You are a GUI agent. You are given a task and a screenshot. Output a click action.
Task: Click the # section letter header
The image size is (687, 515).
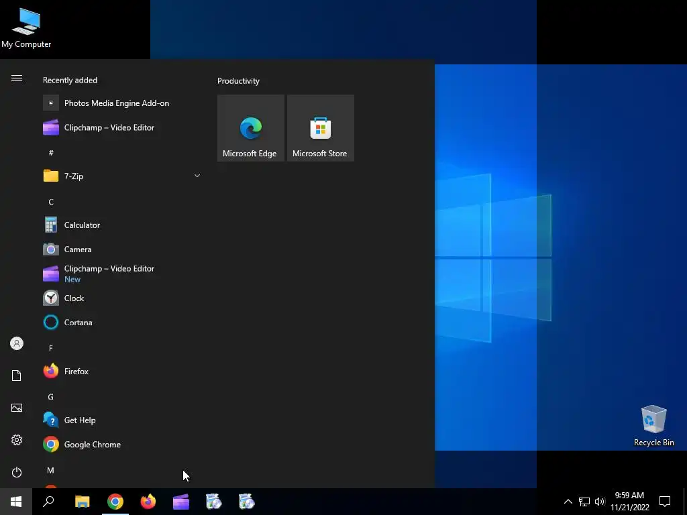click(x=51, y=153)
